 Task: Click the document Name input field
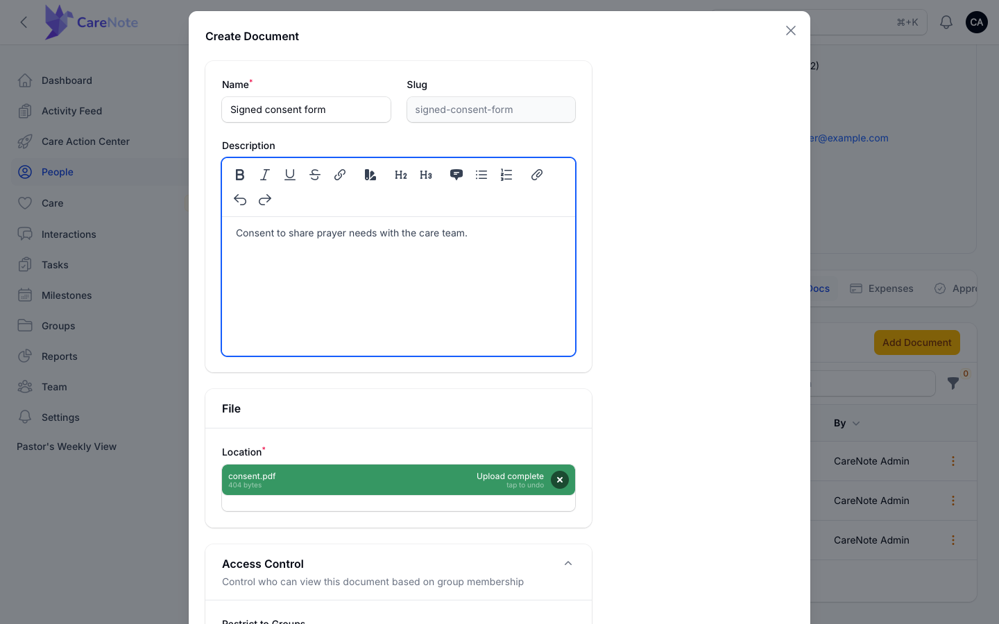point(306,110)
